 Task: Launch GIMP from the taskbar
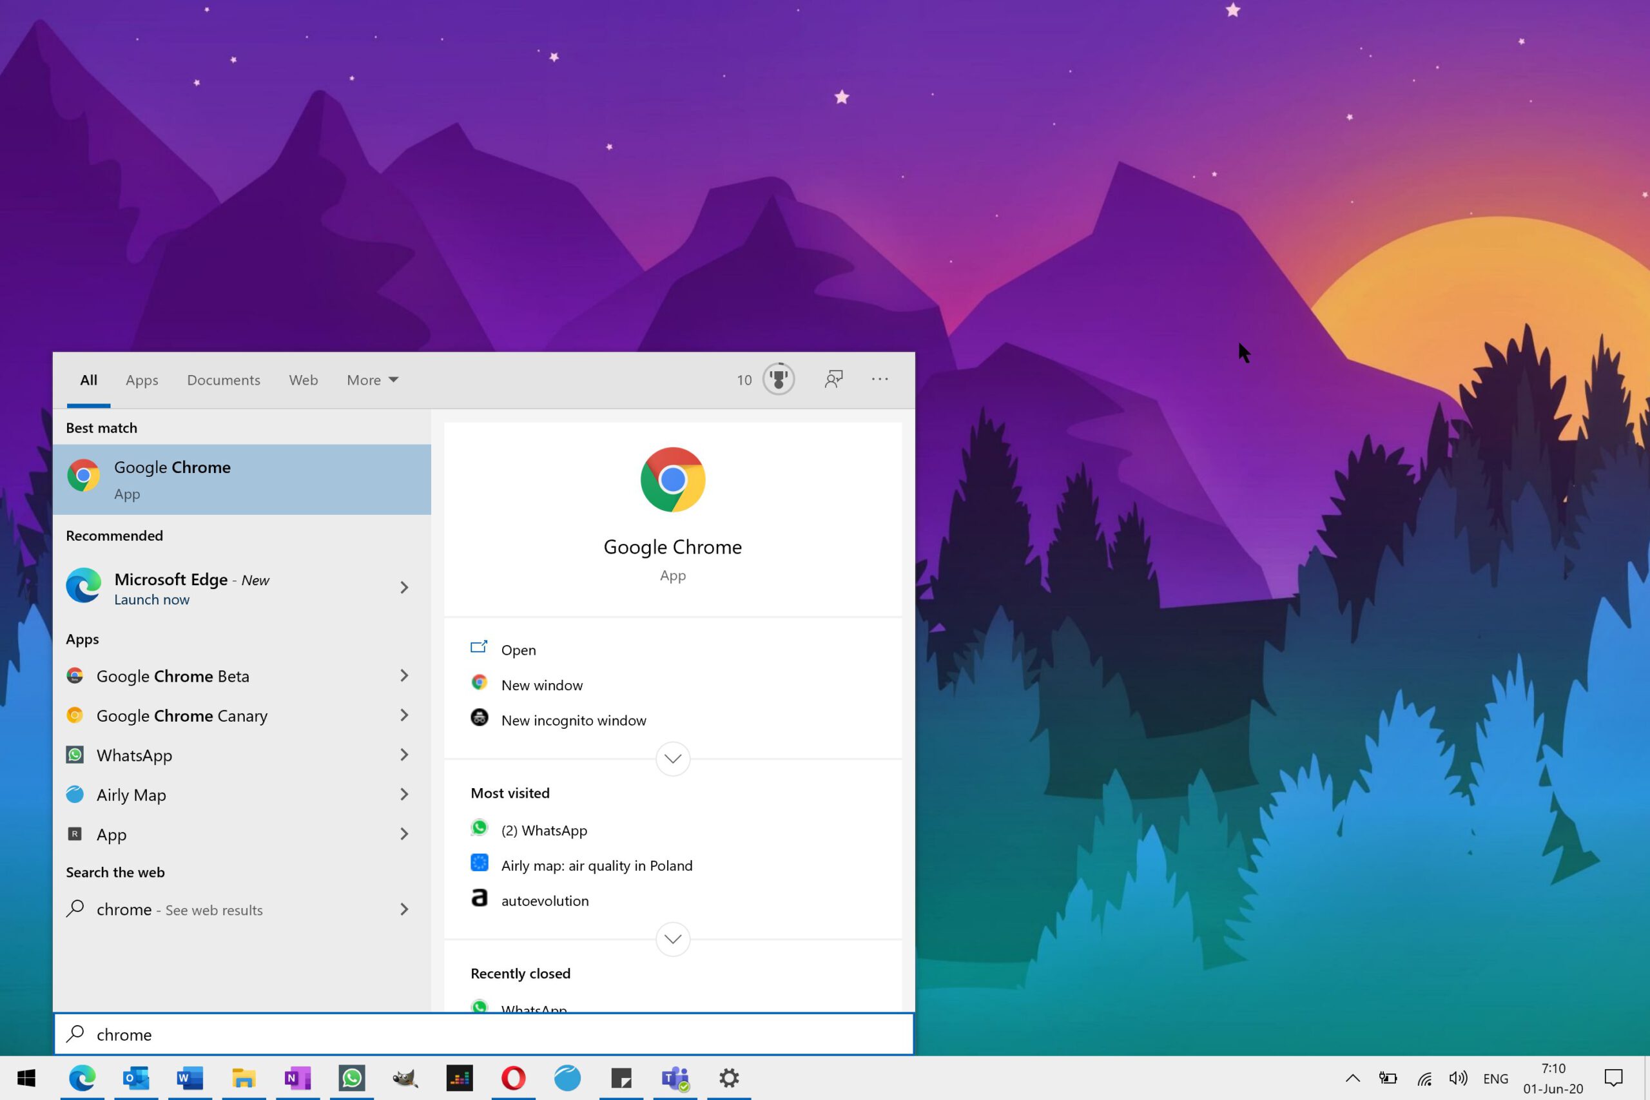405,1078
